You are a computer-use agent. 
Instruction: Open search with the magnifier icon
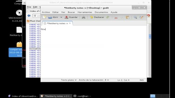pyautogui.click(x=135, y=17)
